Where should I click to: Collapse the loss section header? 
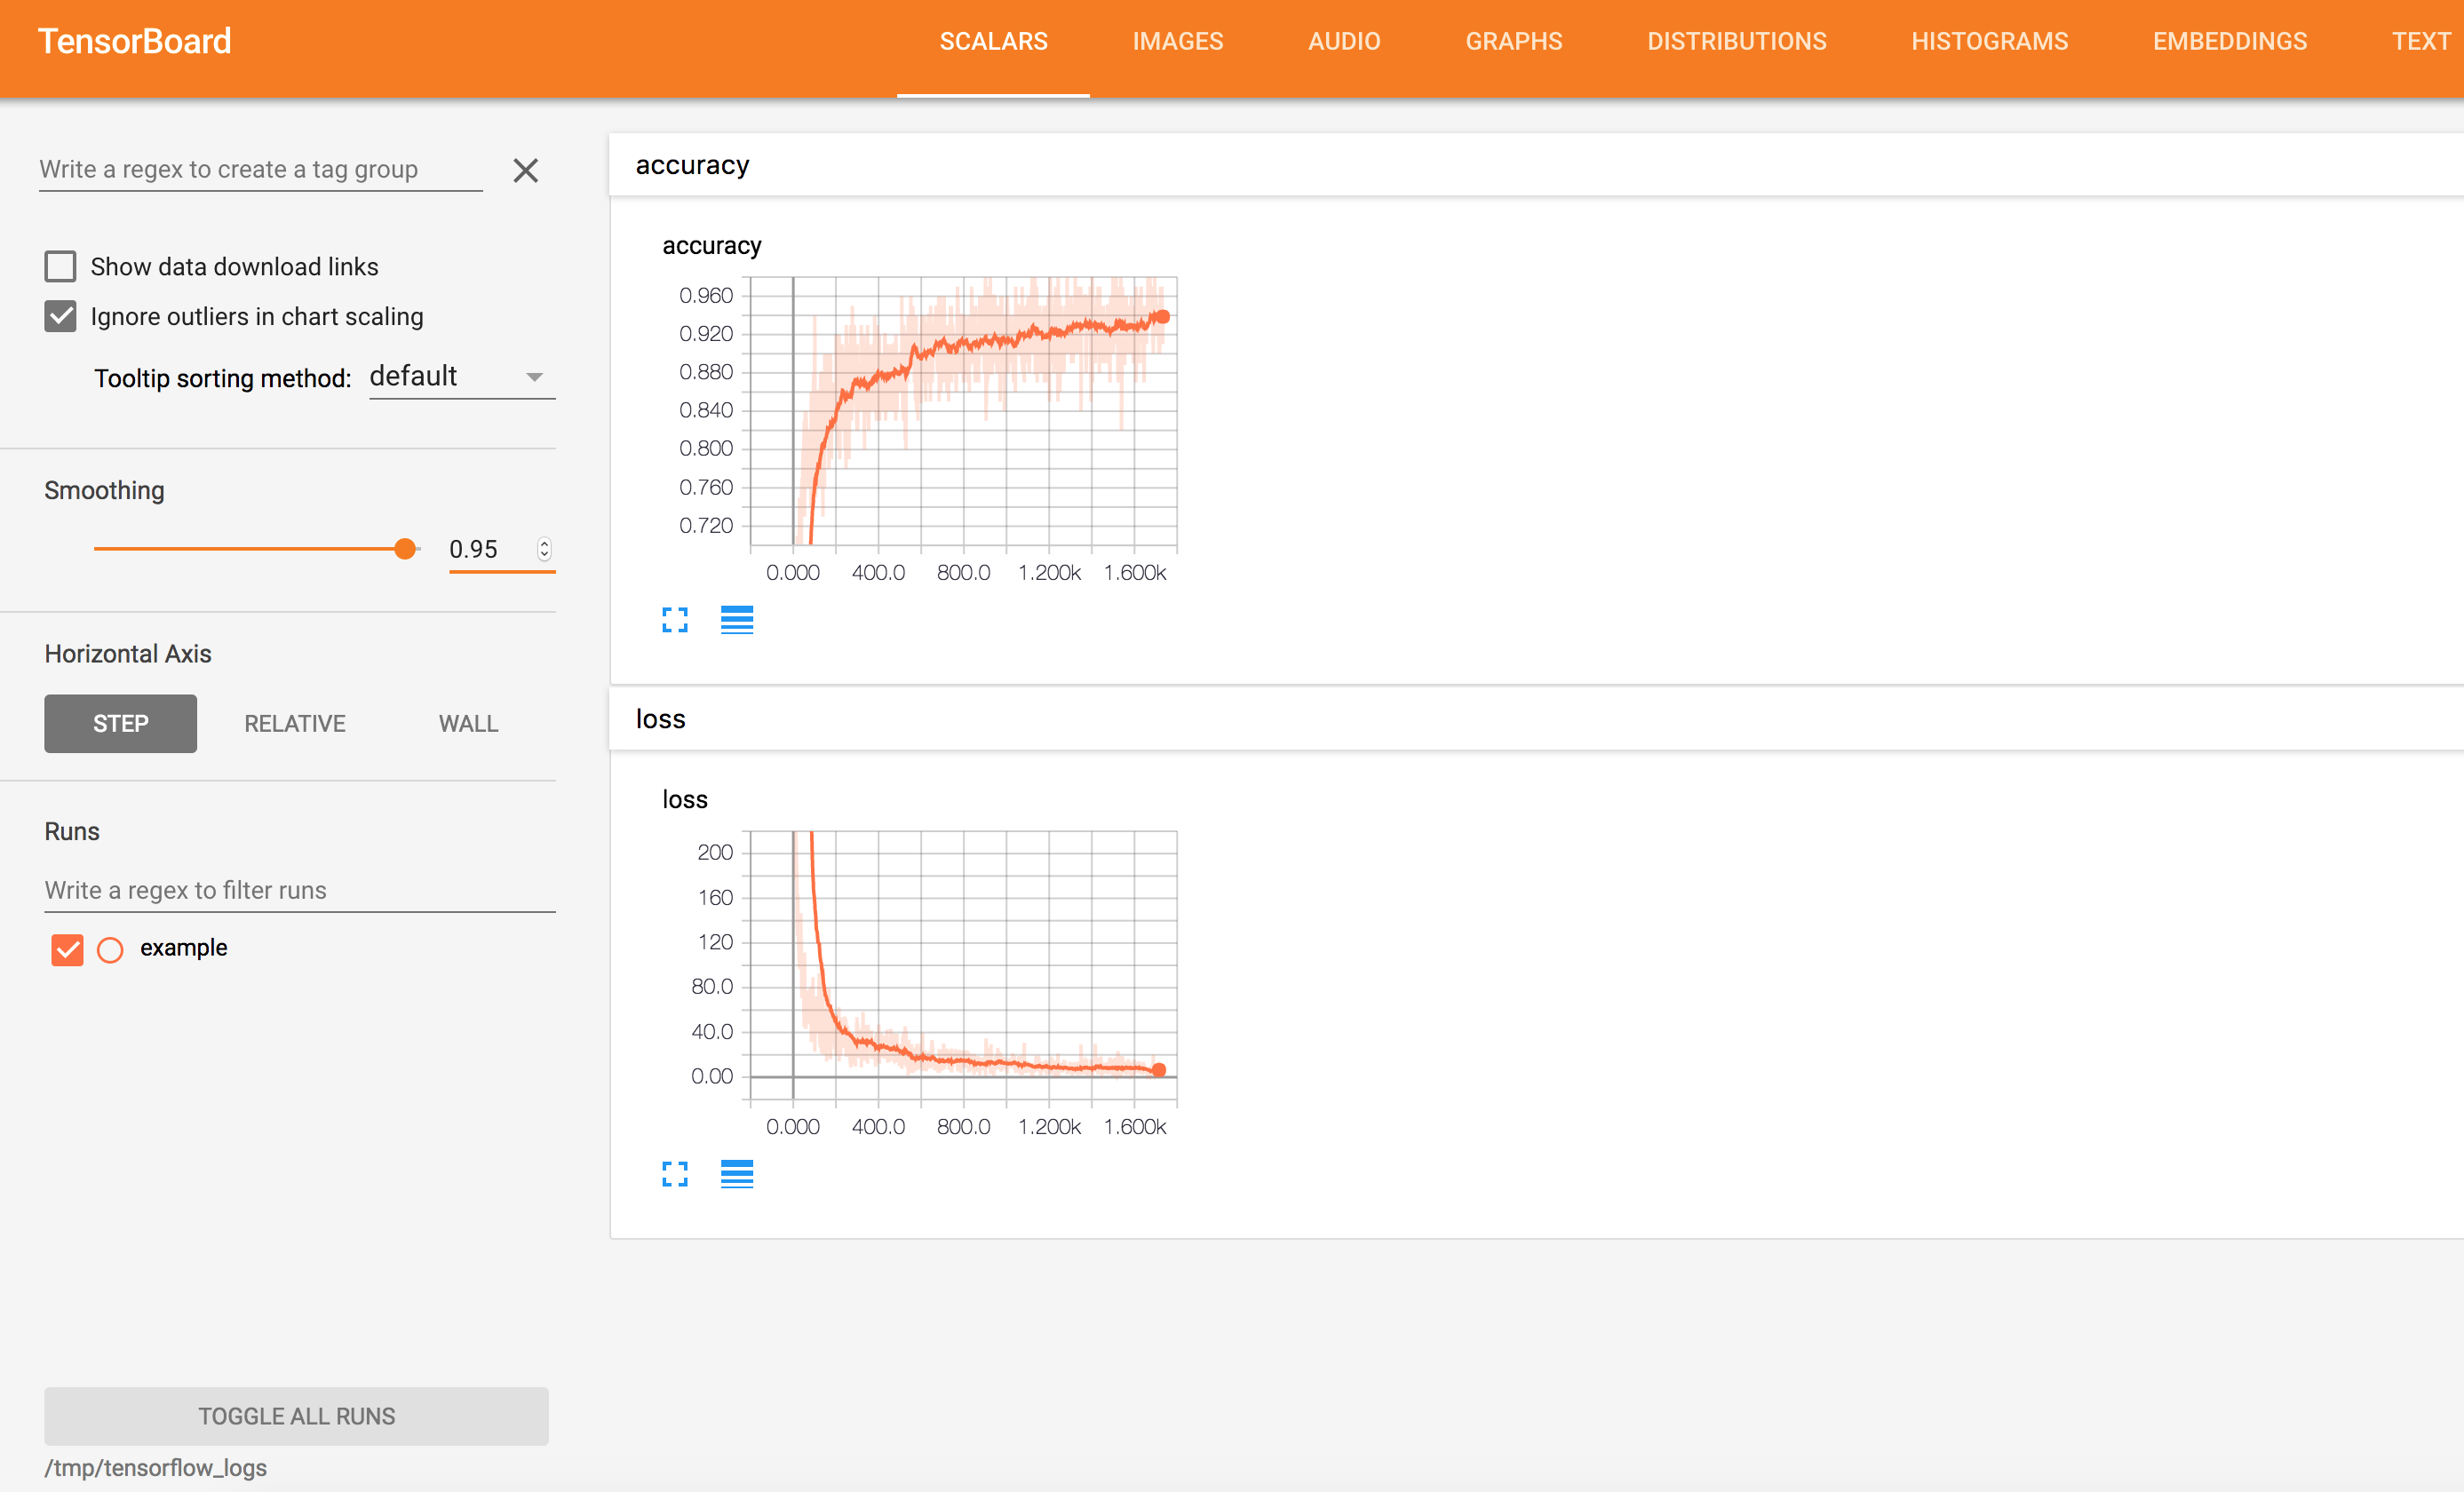[x=660, y=720]
